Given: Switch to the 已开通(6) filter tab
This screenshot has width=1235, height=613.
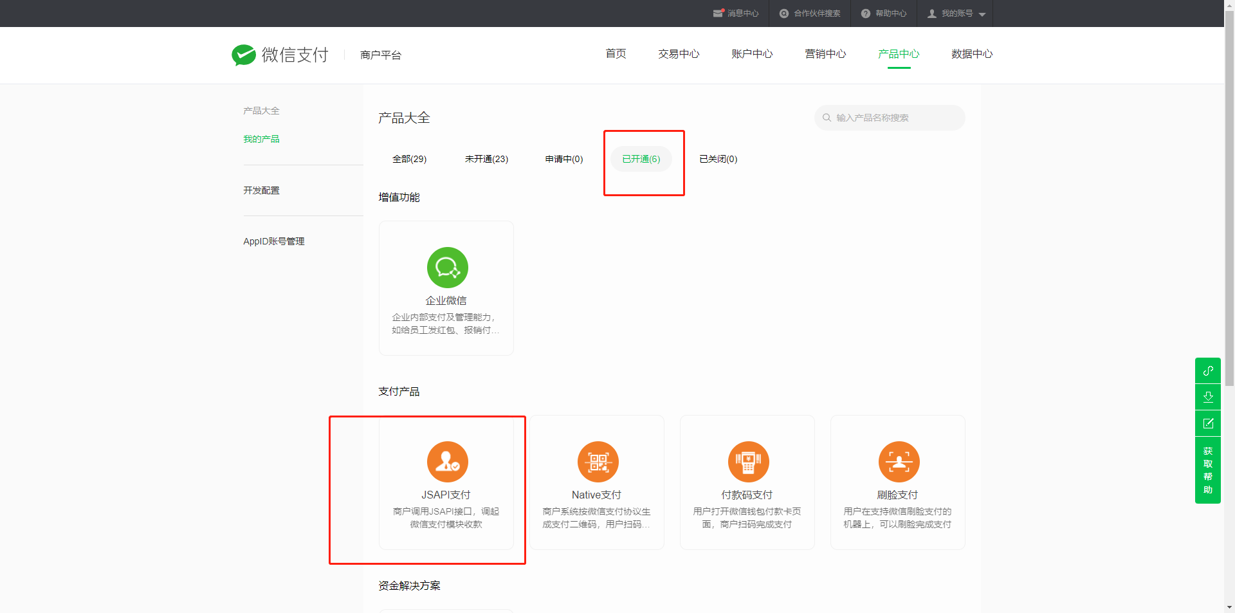Looking at the screenshot, I should tap(641, 159).
